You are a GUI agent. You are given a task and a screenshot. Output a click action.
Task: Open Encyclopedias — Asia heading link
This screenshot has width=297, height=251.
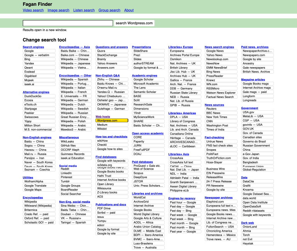(x=74, y=47)
